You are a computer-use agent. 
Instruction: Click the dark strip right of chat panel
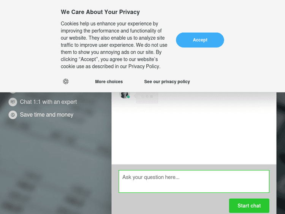281,152
